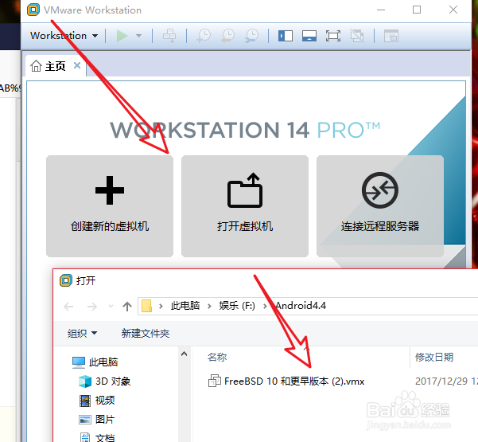Click the Take Snapshot toolbar icon
Image resolution: width=478 pixels, height=442 pixels.
tap(204, 36)
